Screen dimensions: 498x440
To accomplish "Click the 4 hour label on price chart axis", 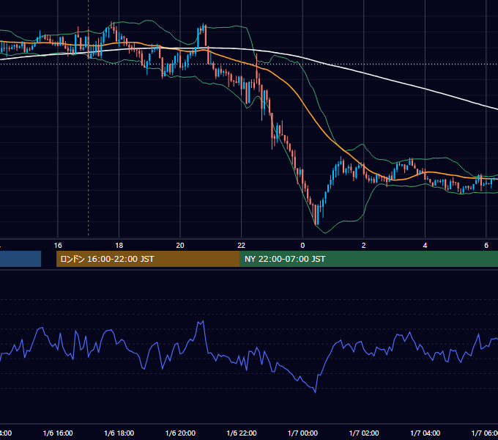I will coord(425,246).
